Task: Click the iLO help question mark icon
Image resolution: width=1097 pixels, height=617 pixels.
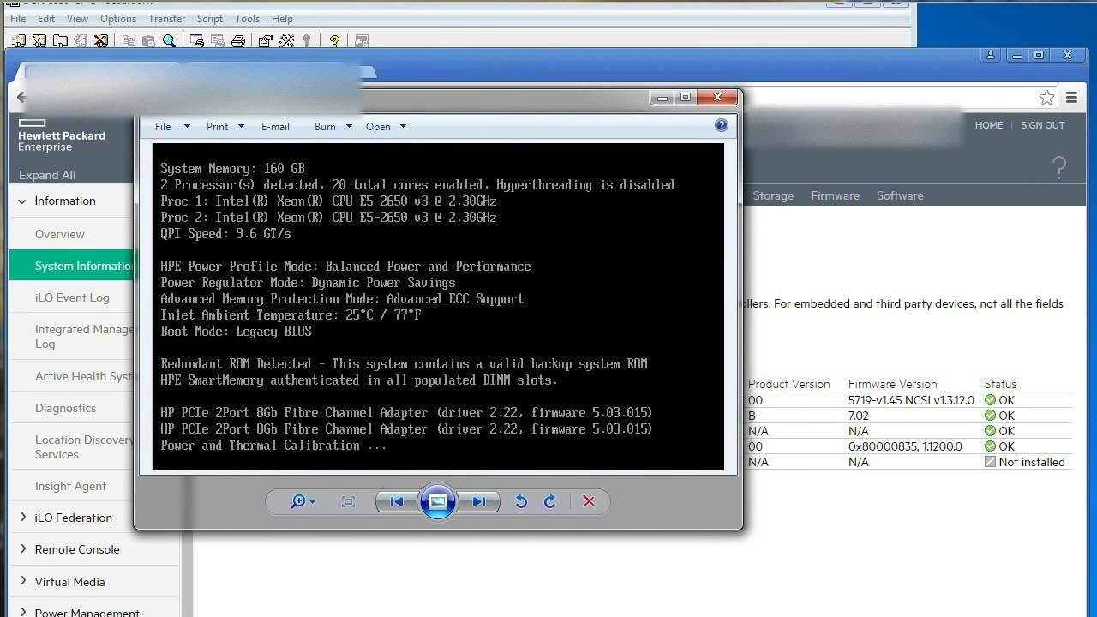Action: 1059,167
